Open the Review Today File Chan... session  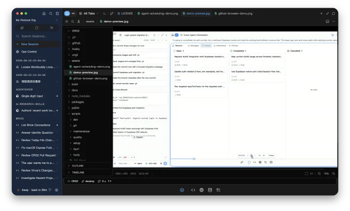[37, 140]
